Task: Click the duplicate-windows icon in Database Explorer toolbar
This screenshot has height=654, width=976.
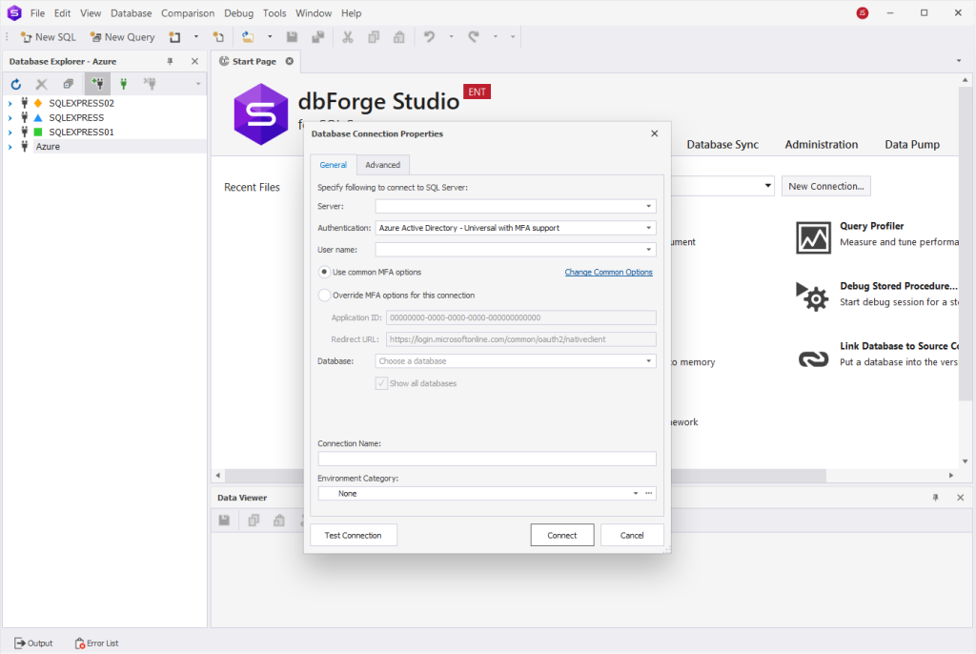Action: point(68,84)
